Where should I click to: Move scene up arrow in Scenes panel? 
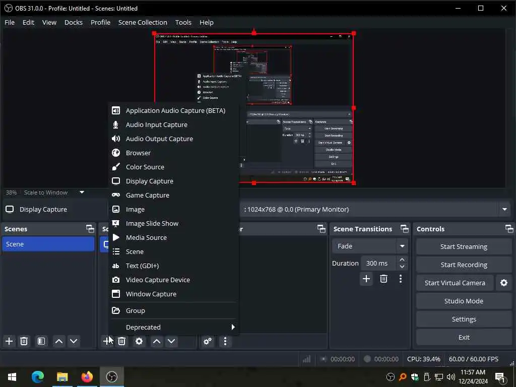[59, 341]
